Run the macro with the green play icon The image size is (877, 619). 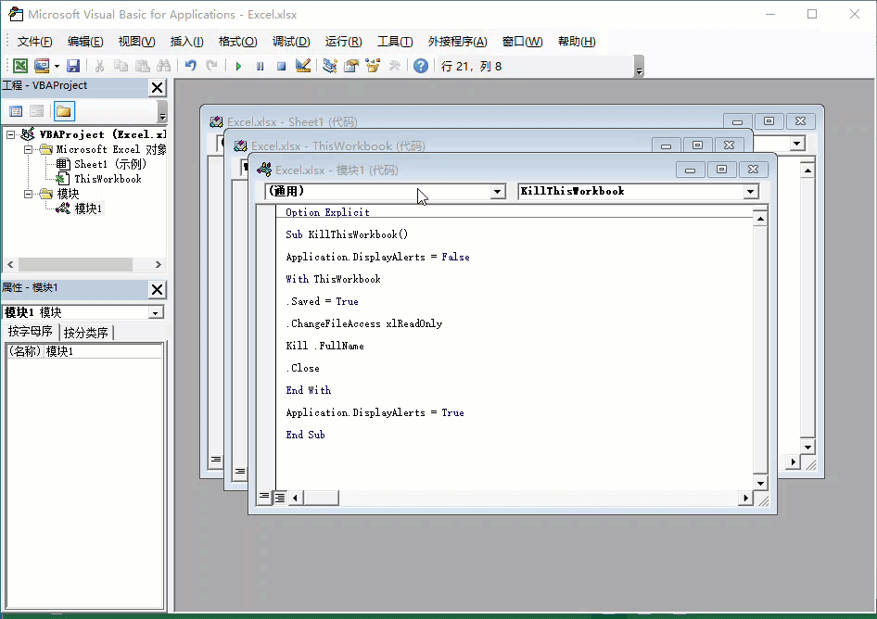[239, 66]
